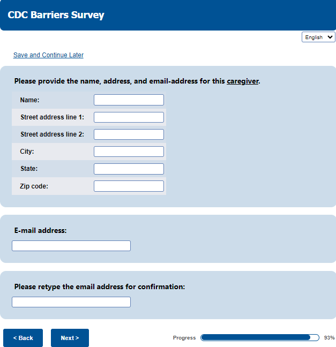This screenshot has height=347, width=336.
Task: Click the Zip code: row label
Action: click(34, 186)
